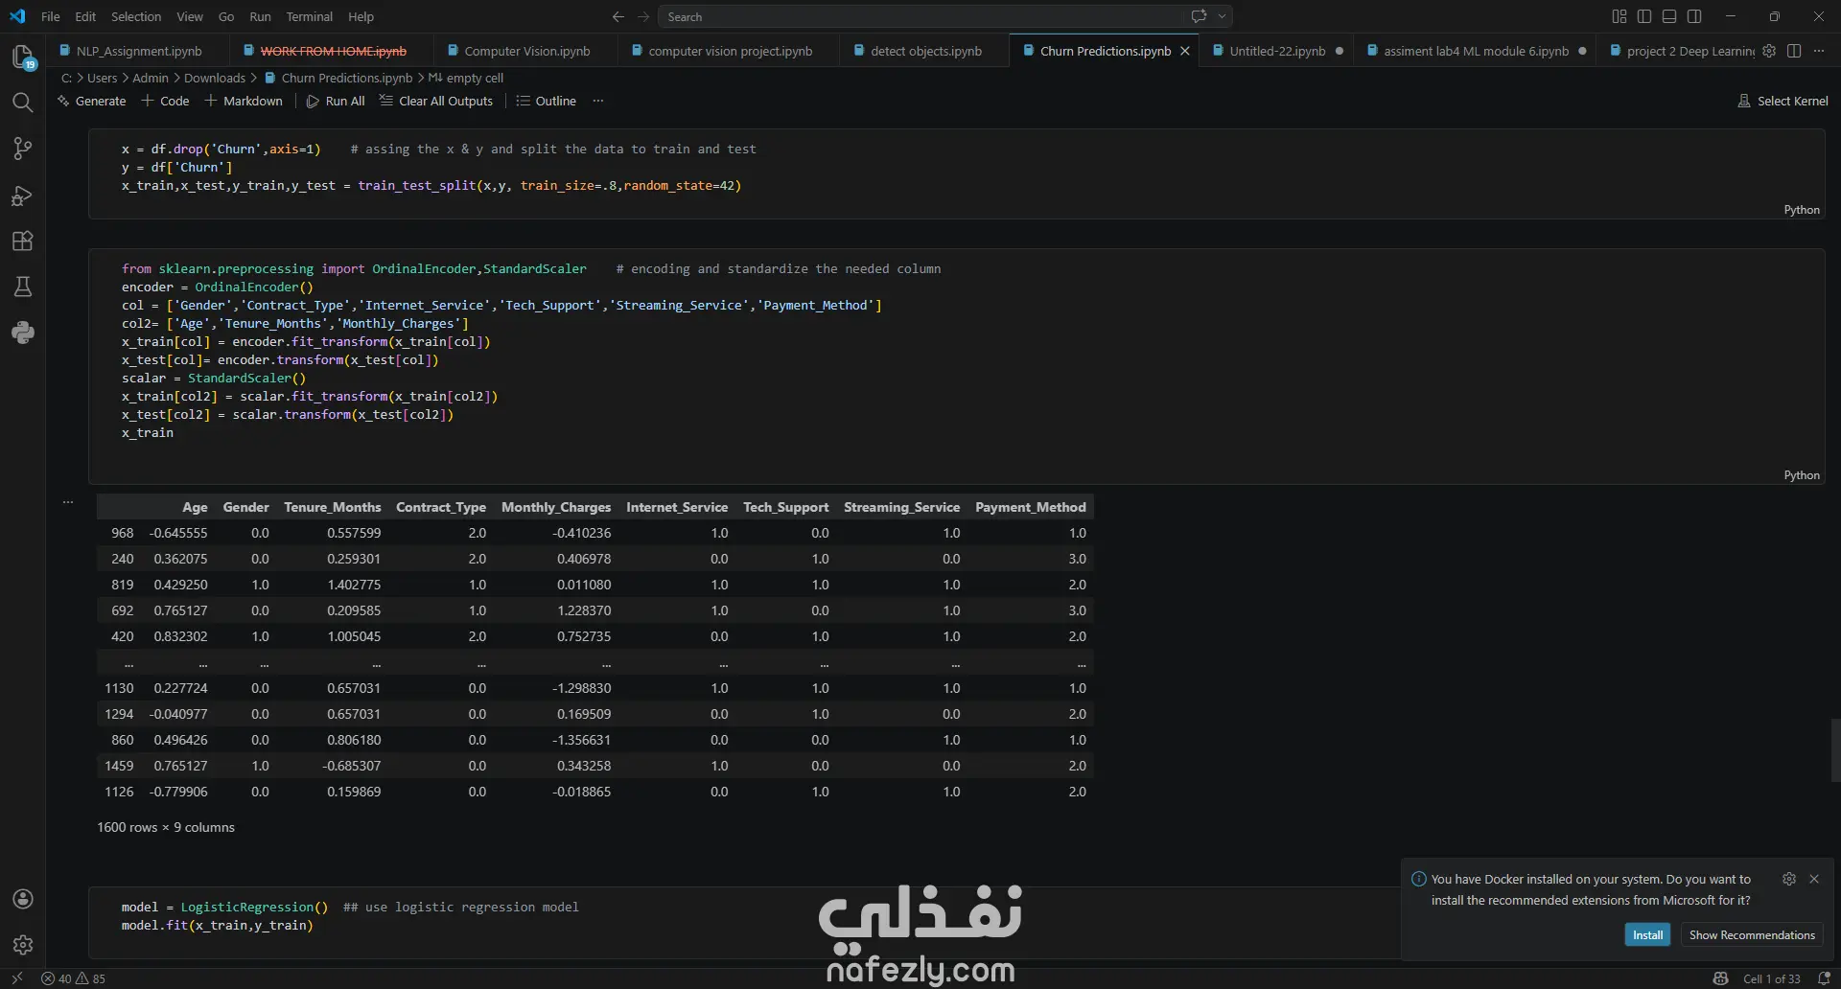Click Show Recommendations in Docker notification
1841x989 pixels.
(x=1752, y=935)
